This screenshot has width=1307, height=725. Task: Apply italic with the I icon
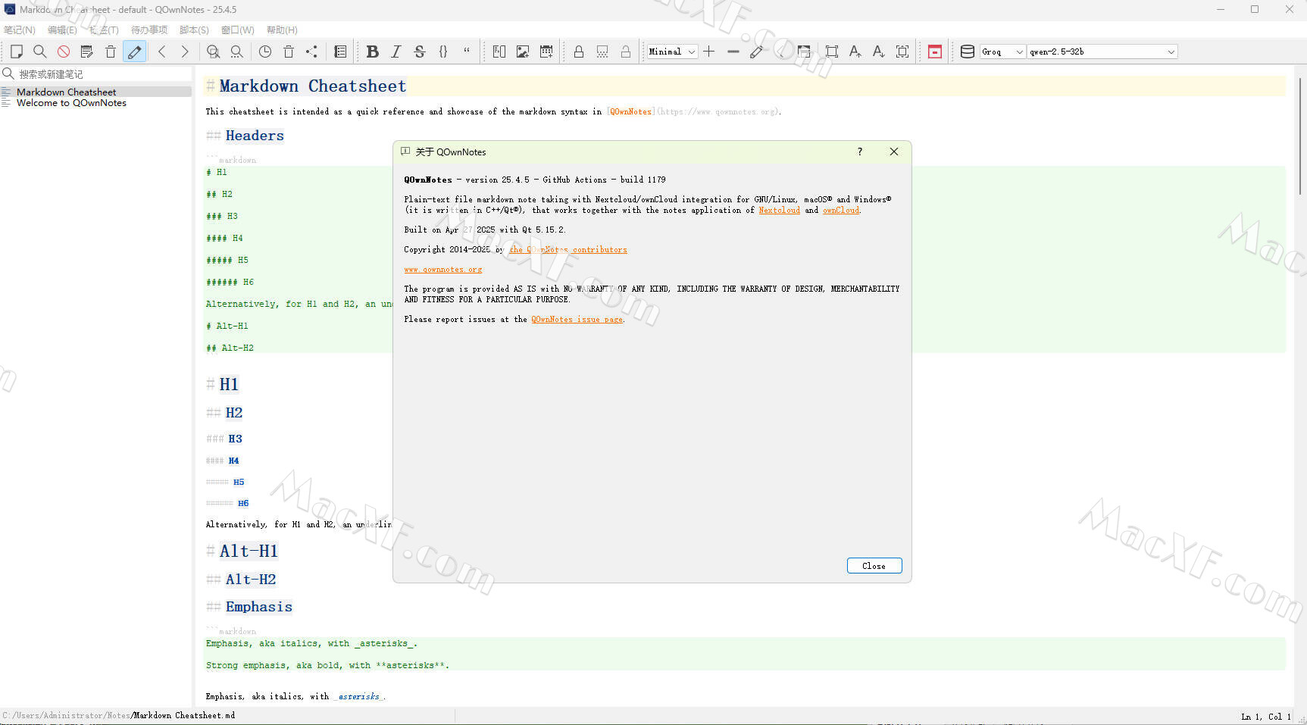click(396, 52)
